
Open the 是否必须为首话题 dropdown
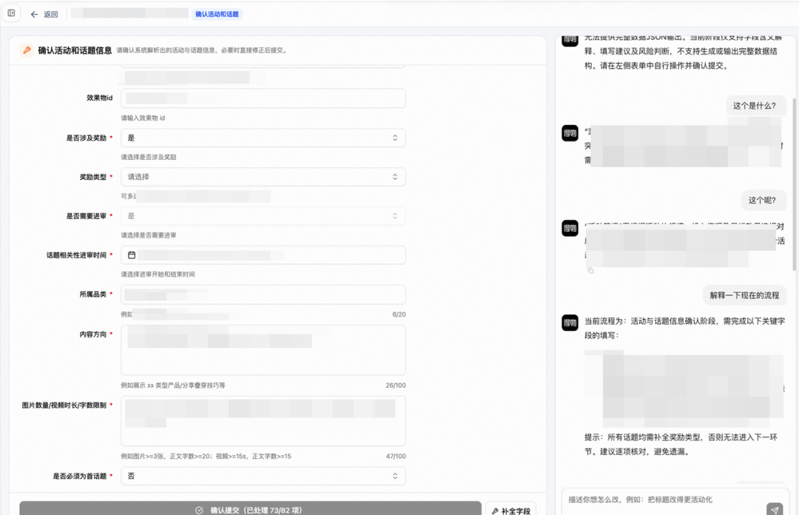tap(263, 477)
